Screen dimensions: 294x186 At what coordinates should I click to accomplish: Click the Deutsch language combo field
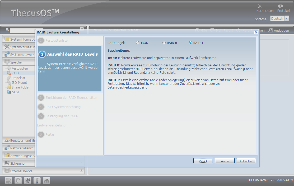coord(277,18)
